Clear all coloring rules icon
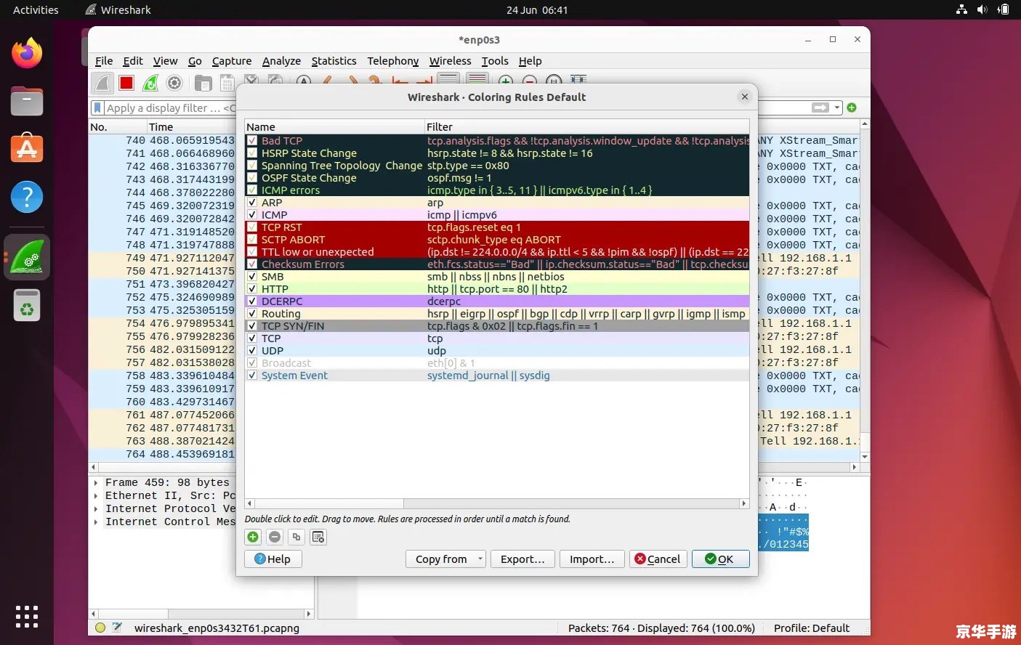Image resolution: width=1021 pixels, height=645 pixels. pyautogui.click(x=318, y=537)
